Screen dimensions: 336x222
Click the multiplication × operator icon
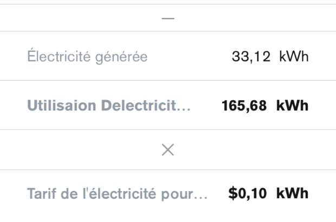(x=168, y=151)
